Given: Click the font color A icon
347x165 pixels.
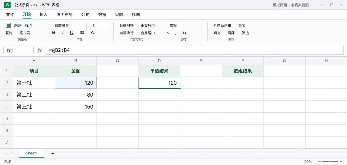Looking at the screenshot, I should 92,33.
